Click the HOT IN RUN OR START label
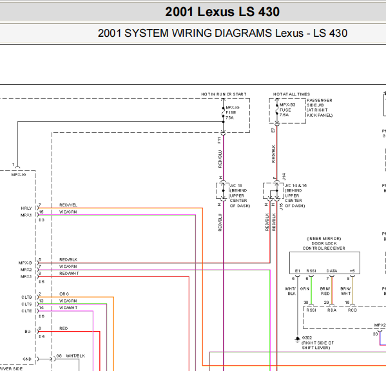Image resolution: width=386 pixels, height=371 pixels. pos(224,94)
